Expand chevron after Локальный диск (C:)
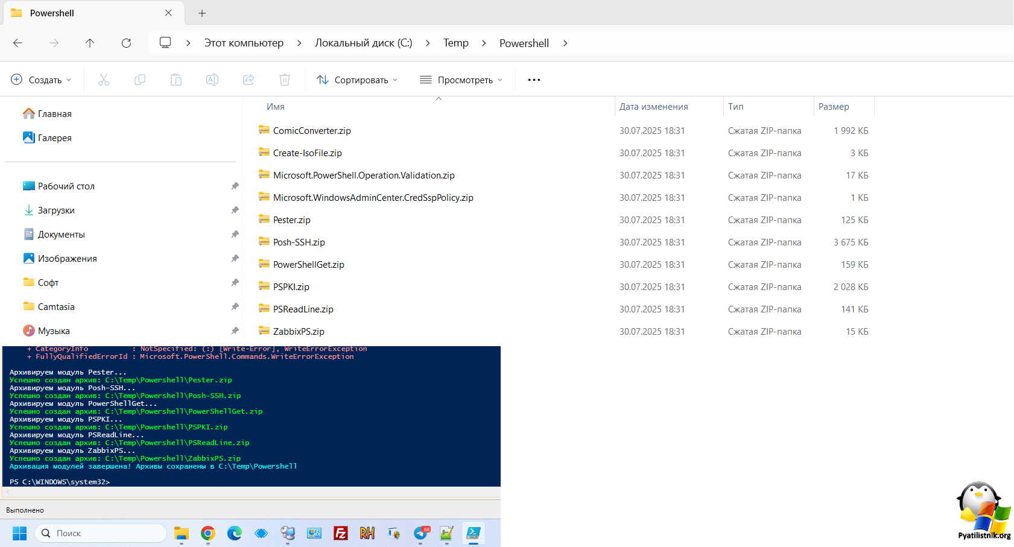 click(x=428, y=43)
